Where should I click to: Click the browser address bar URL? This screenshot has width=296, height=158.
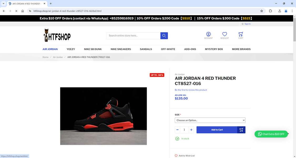67,11
